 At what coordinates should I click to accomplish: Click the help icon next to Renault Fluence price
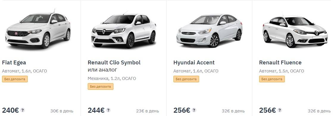click(280, 110)
